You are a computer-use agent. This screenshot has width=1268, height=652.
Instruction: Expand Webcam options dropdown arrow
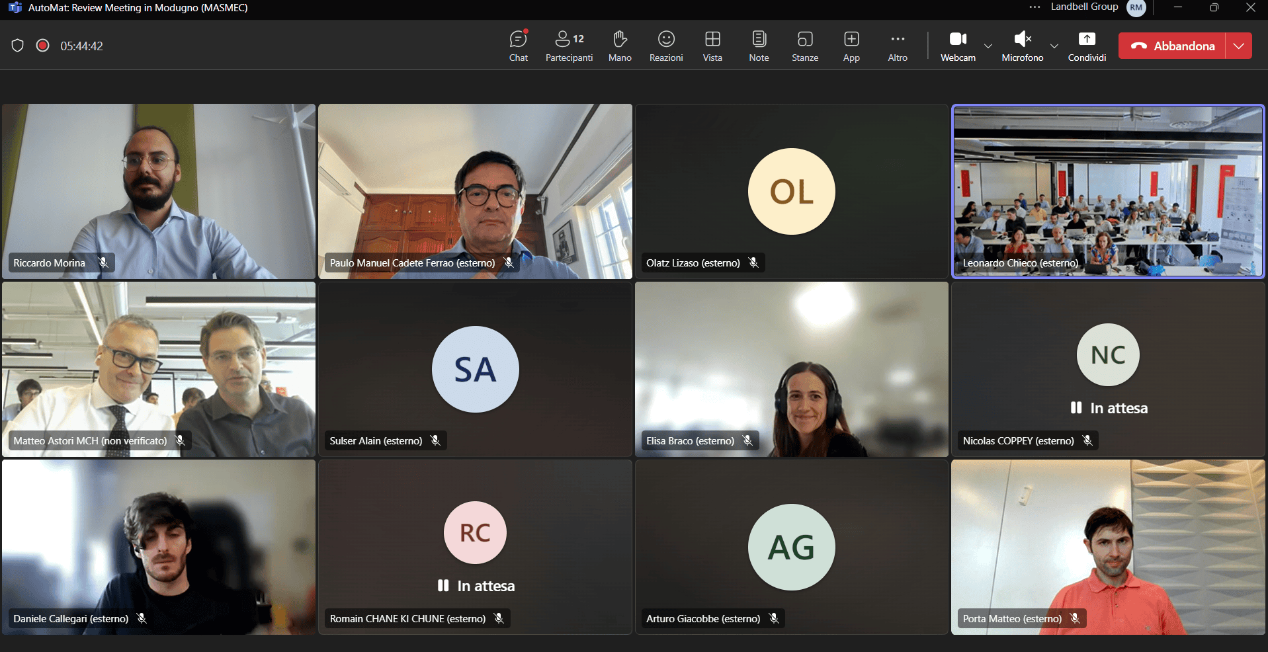click(x=988, y=46)
